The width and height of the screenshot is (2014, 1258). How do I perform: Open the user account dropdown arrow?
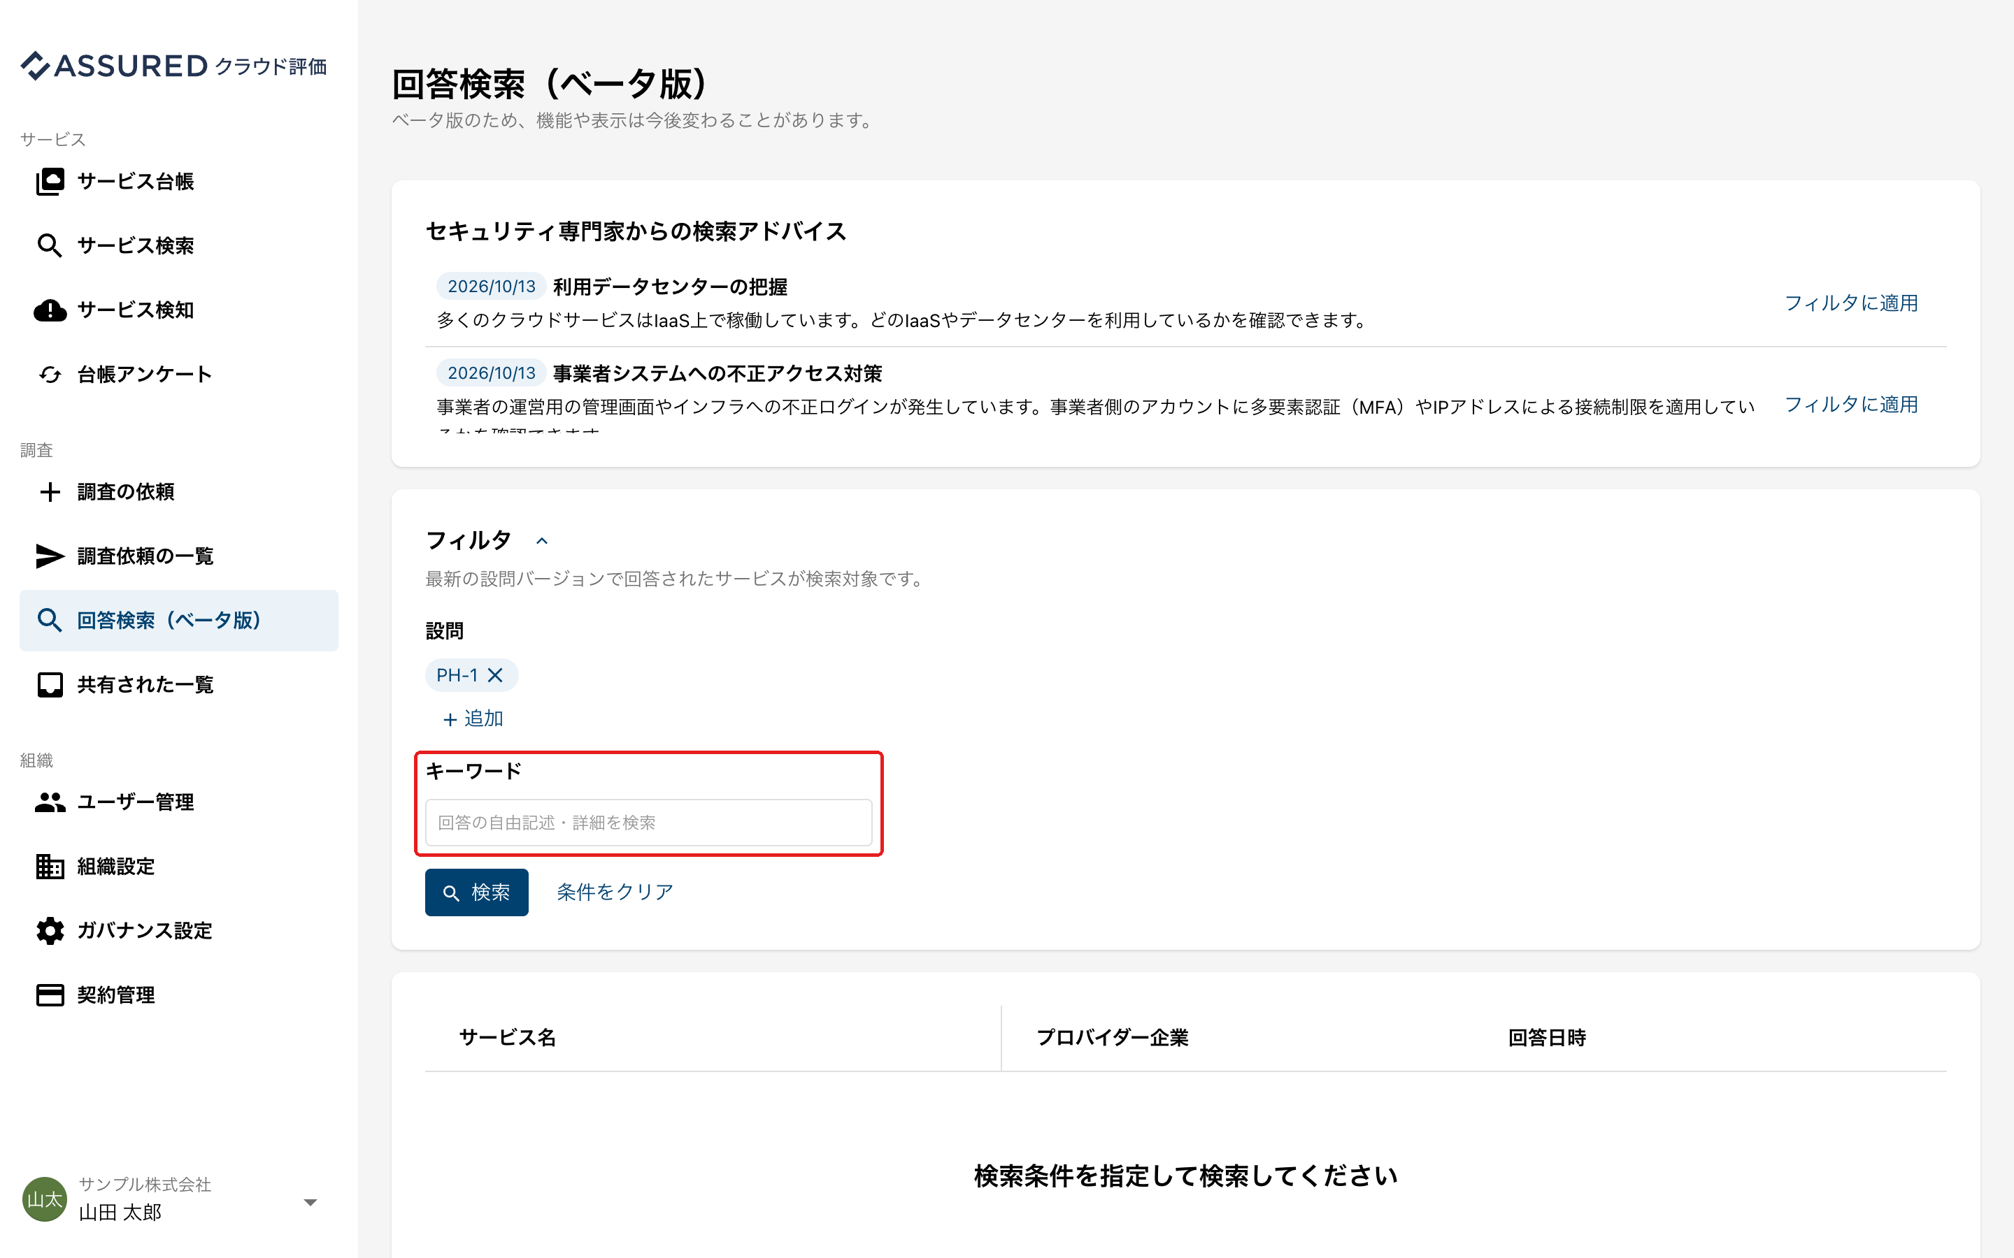click(x=310, y=1201)
